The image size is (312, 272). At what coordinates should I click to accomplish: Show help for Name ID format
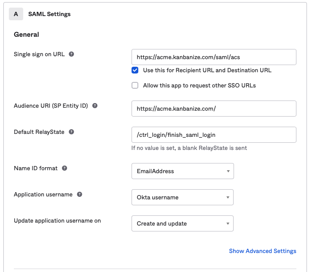[x=65, y=168]
